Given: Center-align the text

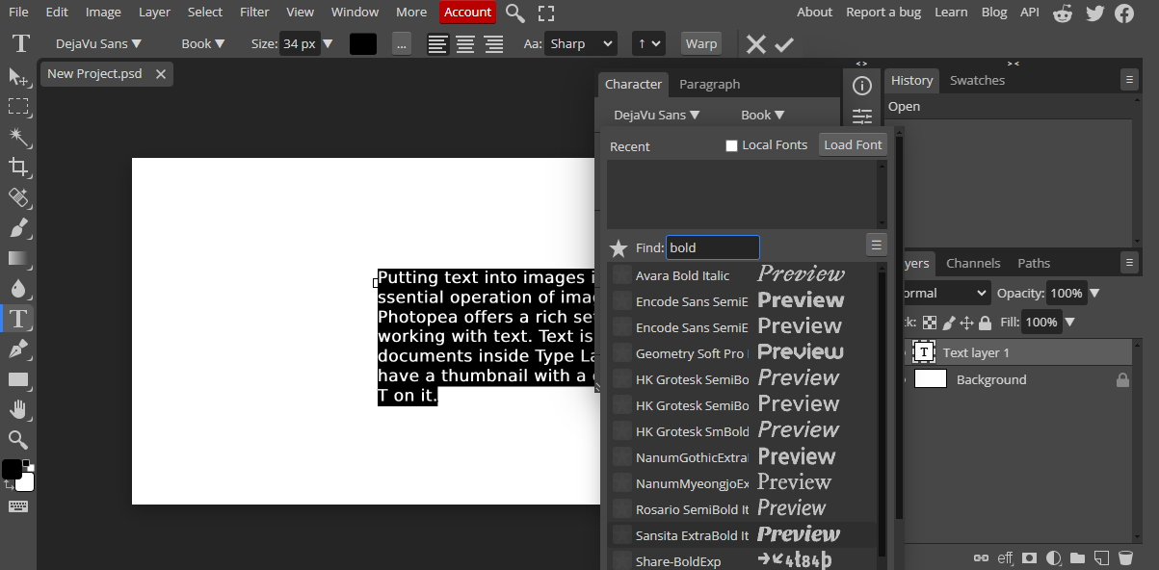Looking at the screenshot, I should pyautogui.click(x=465, y=44).
